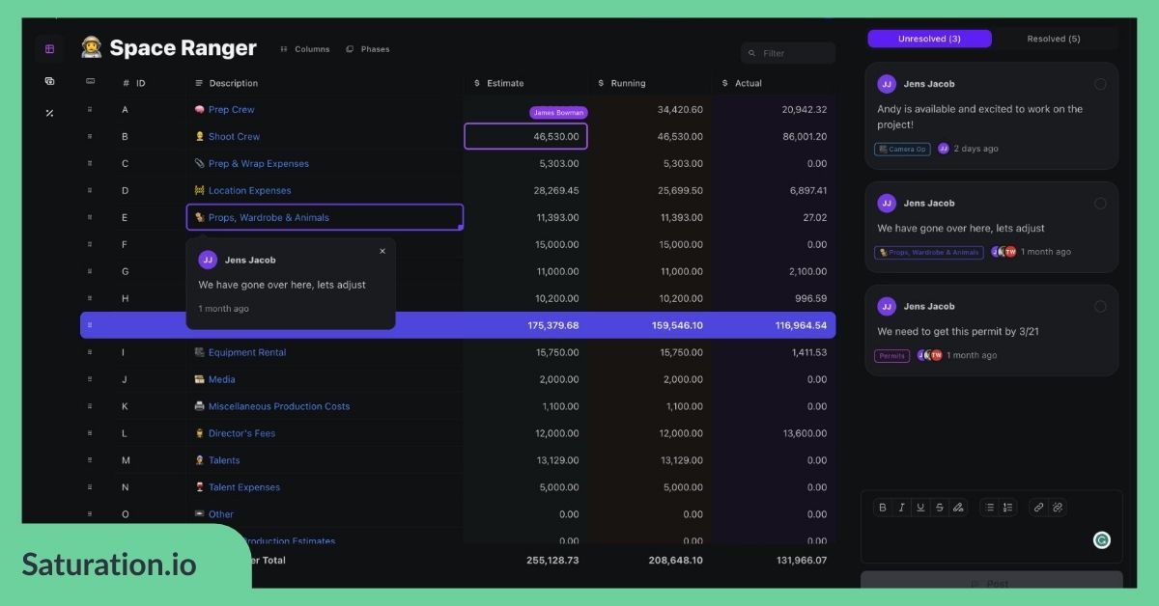The width and height of the screenshot is (1159, 606).
Task: Open the Phases selector
Action: pos(368,49)
